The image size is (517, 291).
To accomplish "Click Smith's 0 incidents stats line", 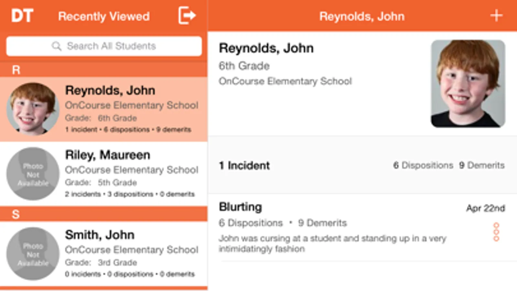I will 130,274.
